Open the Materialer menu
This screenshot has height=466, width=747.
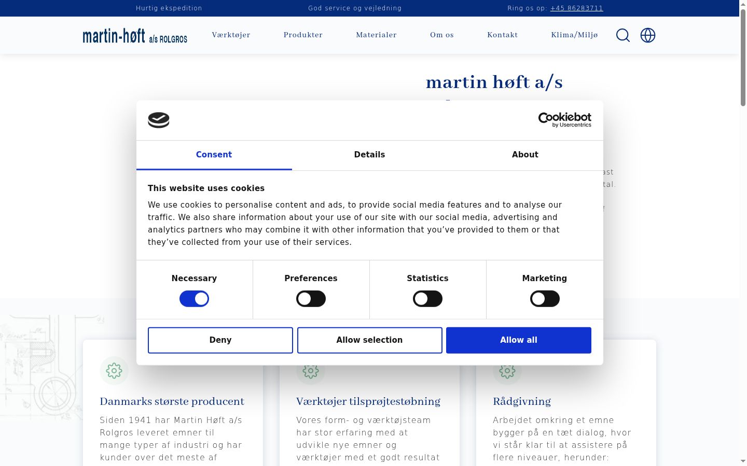376,35
